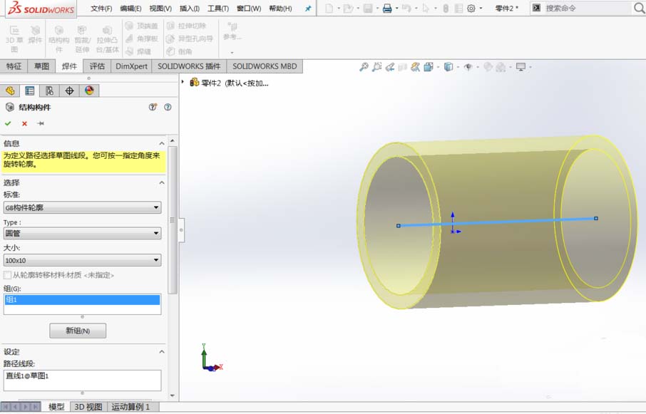Switch to the 评估 ribbon tab
Screen dimensions: 646x414
[97, 66]
